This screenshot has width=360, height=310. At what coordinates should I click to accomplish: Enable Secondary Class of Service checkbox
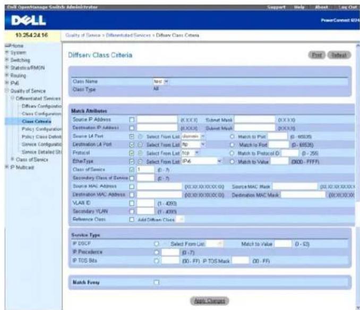pyautogui.click(x=132, y=178)
